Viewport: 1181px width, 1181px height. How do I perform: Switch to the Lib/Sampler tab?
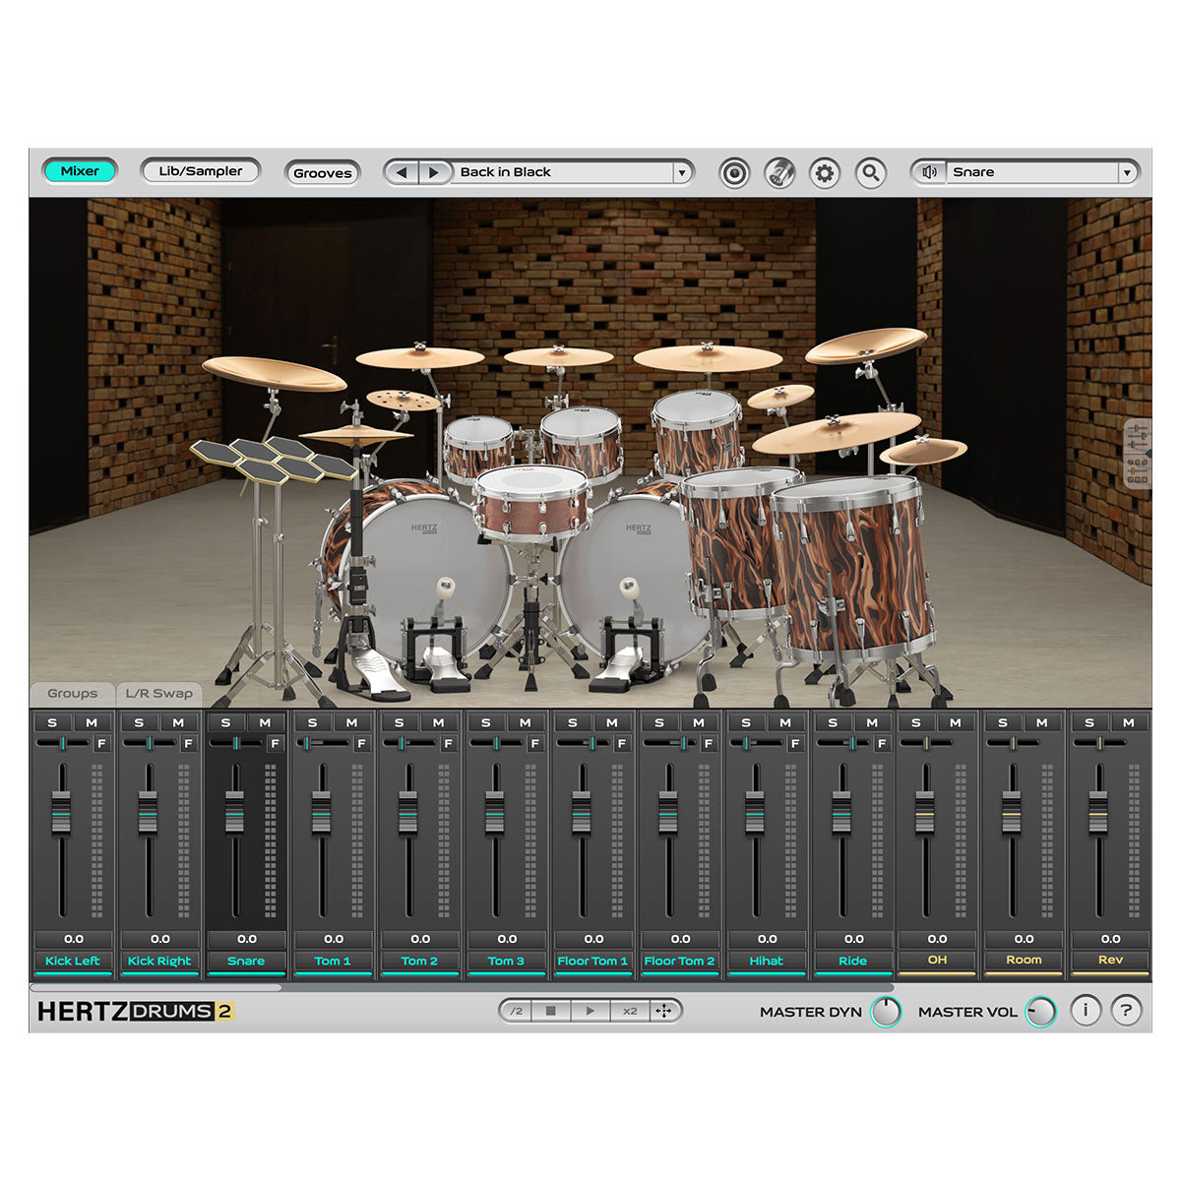coord(201,171)
